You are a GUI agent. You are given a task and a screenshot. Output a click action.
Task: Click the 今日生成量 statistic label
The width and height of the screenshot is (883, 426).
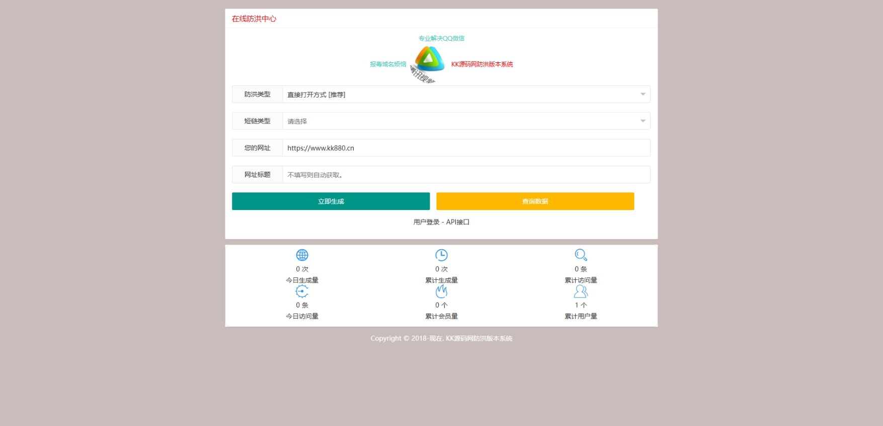[x=302, y=280]
